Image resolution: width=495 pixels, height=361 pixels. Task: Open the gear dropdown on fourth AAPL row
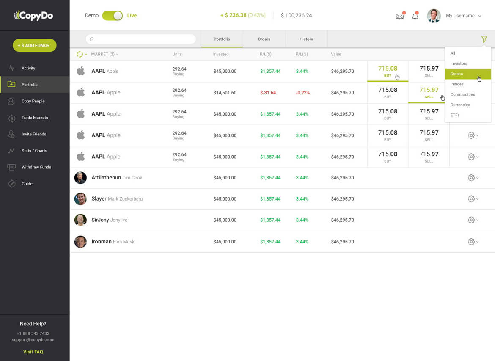473,135
